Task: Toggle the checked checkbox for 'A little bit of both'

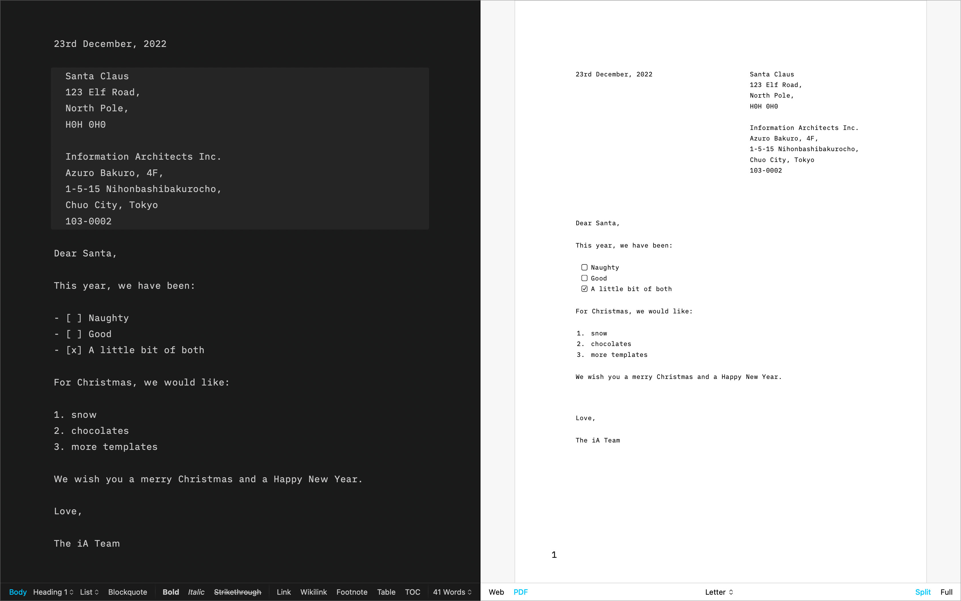Action: click(583, 289)
